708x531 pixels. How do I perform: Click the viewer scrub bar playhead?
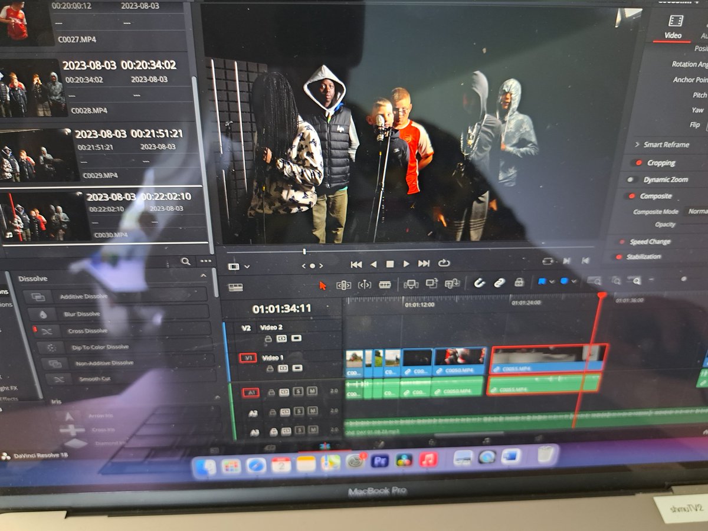[x=304, y=252]
